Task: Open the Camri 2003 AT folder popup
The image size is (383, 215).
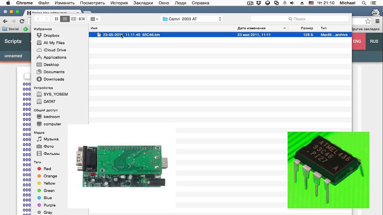Action: pyautogui.click(x=192, y=19)
